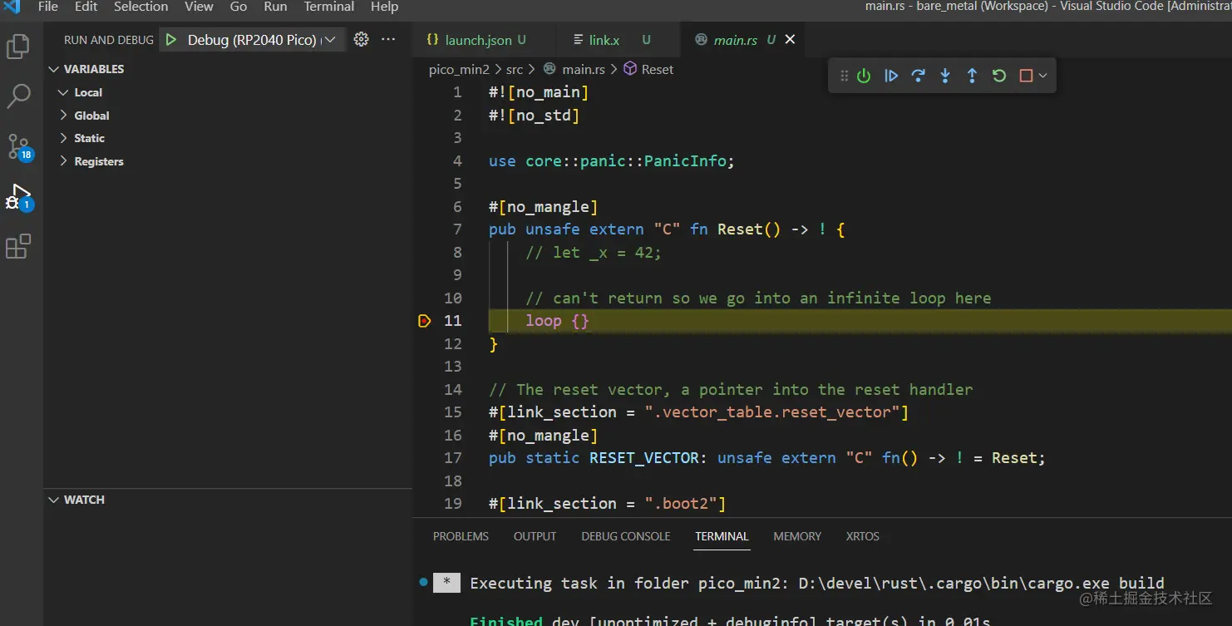Click Step Into in the debug toolbar
Viewport: 1232px width, 626px height.
(x=945, y=76)
